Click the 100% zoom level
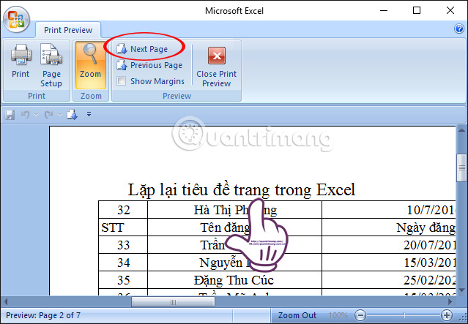The width and height of the screenshot is (468, 324). point(338,315)
